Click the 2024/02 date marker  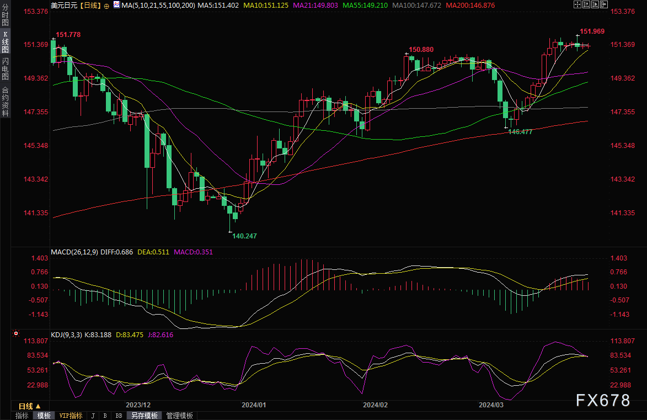tap(375, 405)
